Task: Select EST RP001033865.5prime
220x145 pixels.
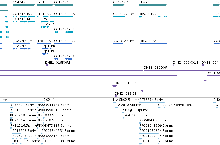Action: (x=149, y=144)
